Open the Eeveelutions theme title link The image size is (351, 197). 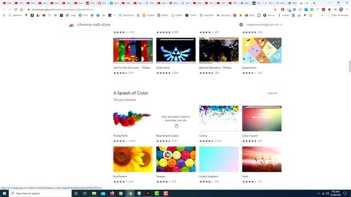click(x=249, y=68)
